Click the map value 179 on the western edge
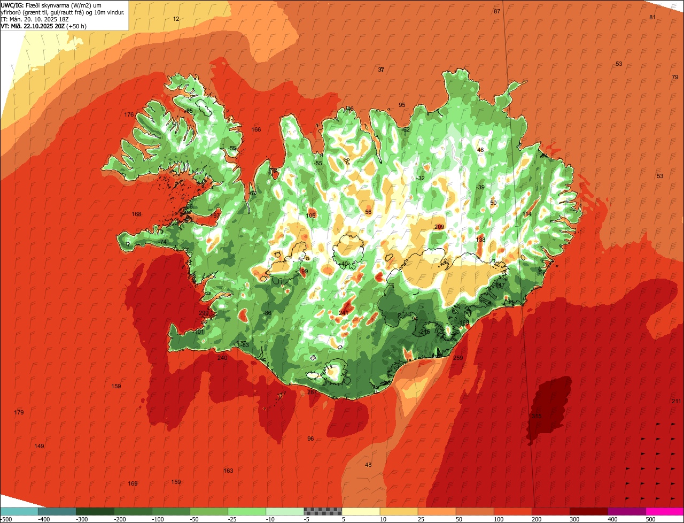This screenshot has height=523, width=684. point(19,412)
